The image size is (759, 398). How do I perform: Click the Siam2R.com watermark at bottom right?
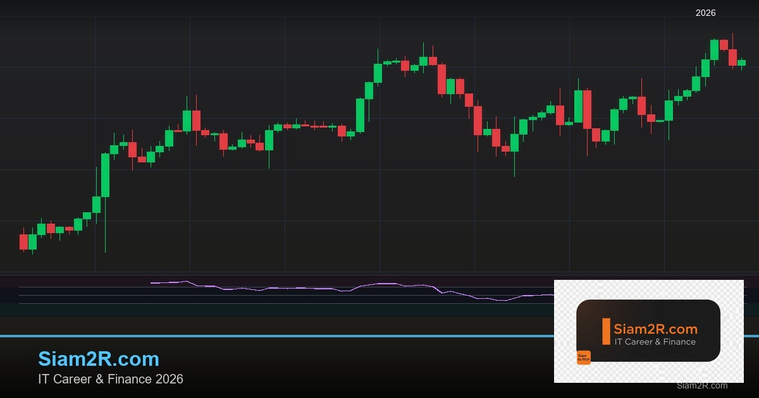pyautogui.click(x=701, y=386)
